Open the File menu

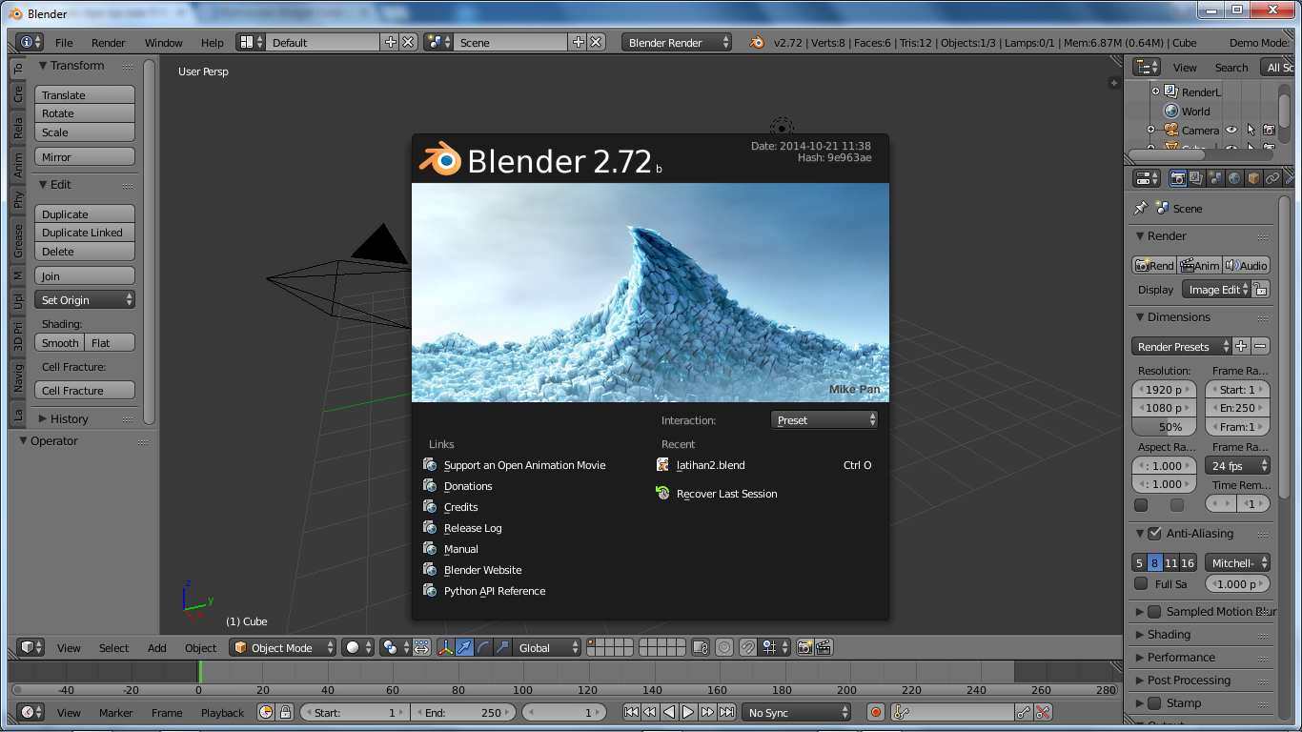coord(64,43)
